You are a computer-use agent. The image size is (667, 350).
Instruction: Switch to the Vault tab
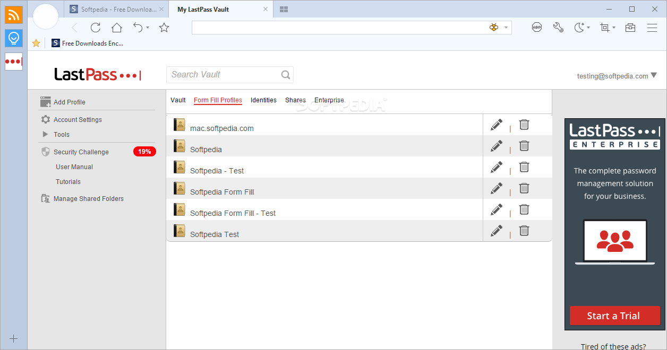(x=178, y=100)
